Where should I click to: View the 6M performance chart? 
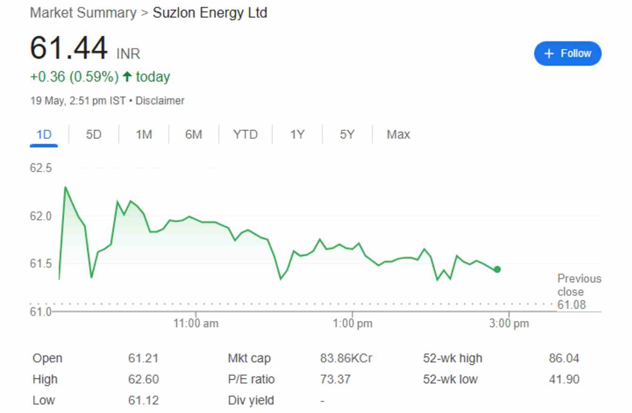pos(194,134)
